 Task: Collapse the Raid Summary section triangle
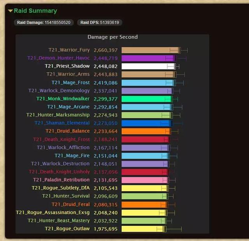[x=11, y=11]
